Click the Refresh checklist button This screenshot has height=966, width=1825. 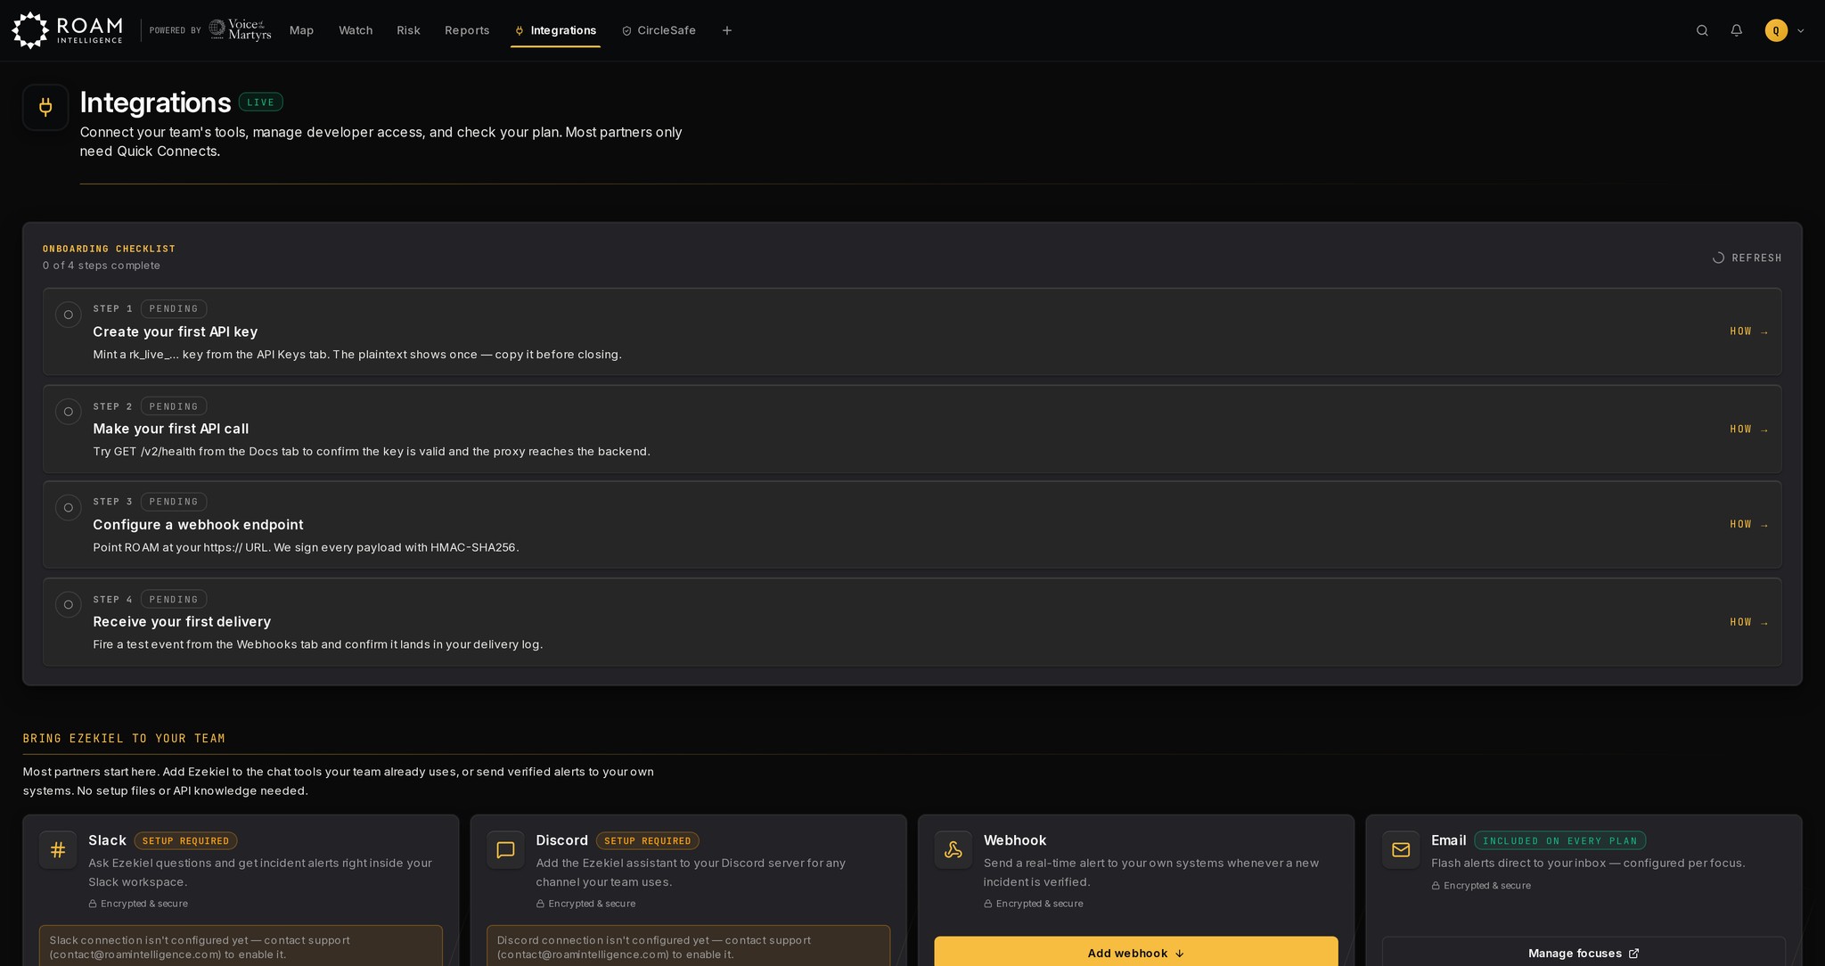pos(1747,258)
